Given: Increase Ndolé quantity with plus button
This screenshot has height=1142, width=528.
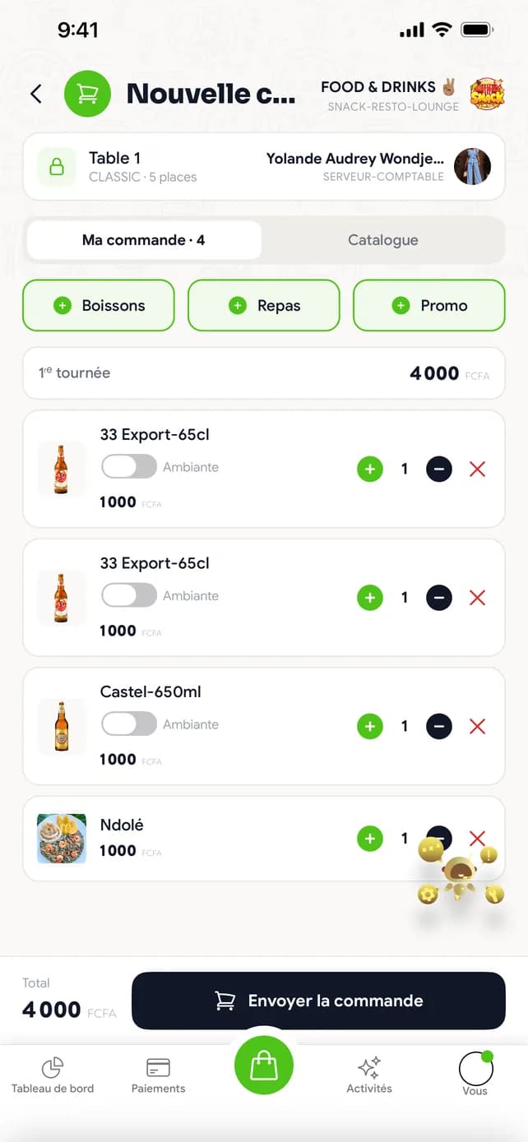Looking at the screenshot, I should [370, 839].
